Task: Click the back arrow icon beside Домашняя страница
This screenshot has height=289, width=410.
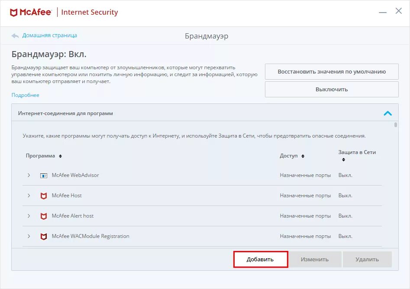Action: coord(15,35)
